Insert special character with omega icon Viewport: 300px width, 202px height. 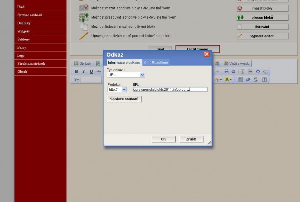[x=258, y=72]
